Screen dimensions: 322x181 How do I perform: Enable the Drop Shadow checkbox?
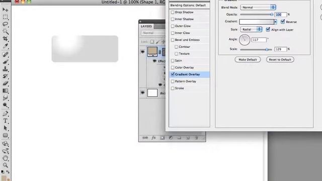[173, 12]
